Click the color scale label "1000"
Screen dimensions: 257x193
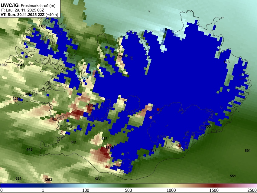(171, 190)
